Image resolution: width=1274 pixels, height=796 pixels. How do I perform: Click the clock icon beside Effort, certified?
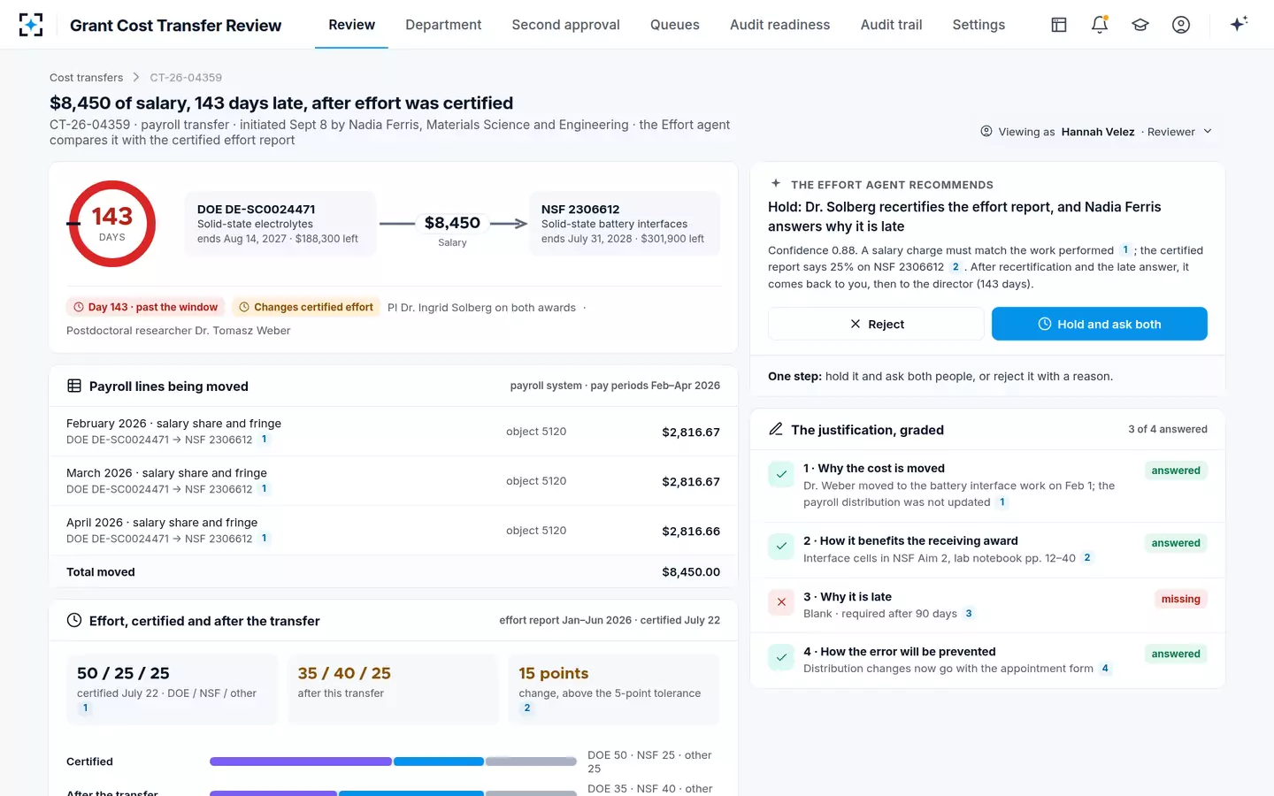click(74, 621)
